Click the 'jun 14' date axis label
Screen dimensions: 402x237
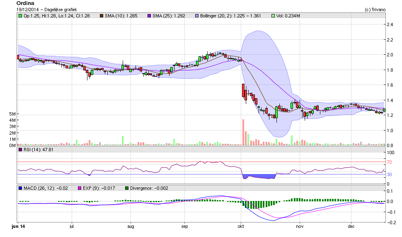[x=19, y=227]
